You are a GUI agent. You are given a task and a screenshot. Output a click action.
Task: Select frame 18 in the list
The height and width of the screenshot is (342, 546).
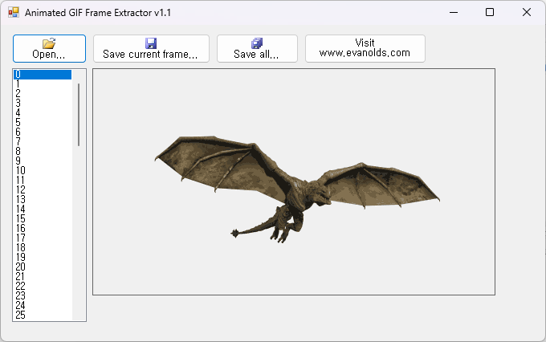click(43, 248)
